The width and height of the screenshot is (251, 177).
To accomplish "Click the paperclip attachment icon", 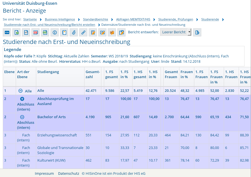I will (74, 32).
